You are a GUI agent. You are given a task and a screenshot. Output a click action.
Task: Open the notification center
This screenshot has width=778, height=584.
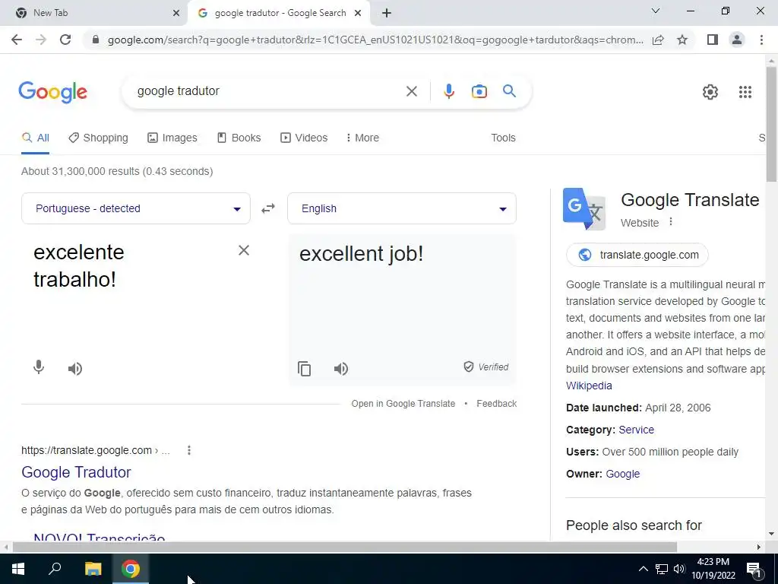[754, 569]
